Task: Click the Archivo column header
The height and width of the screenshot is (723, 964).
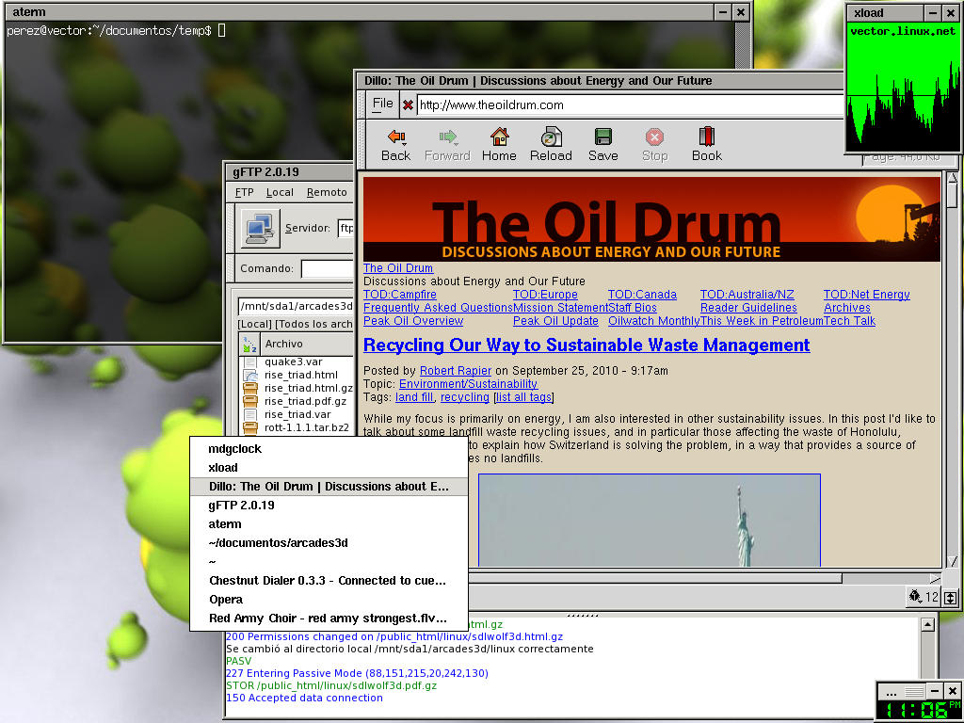Action: point(308,345)
